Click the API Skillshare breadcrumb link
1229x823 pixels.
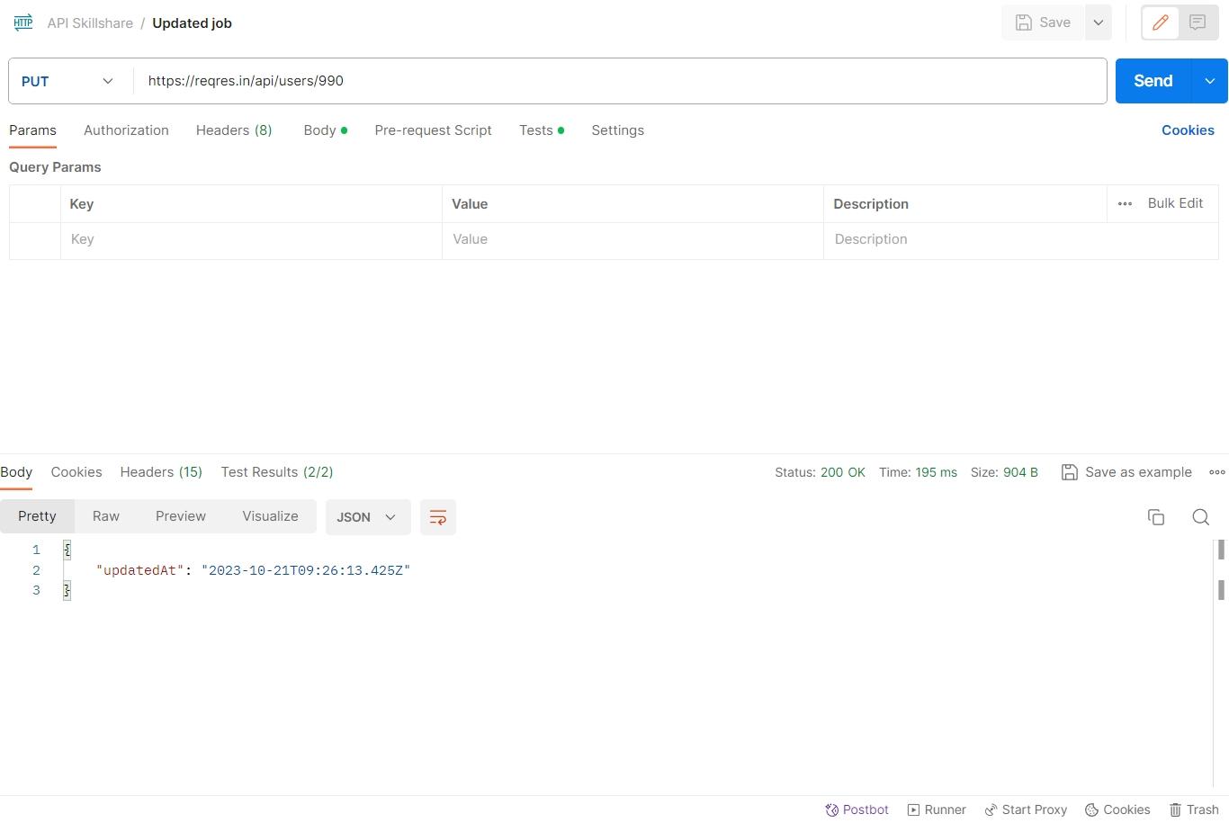pyautogui.click(x=90, y=23)
